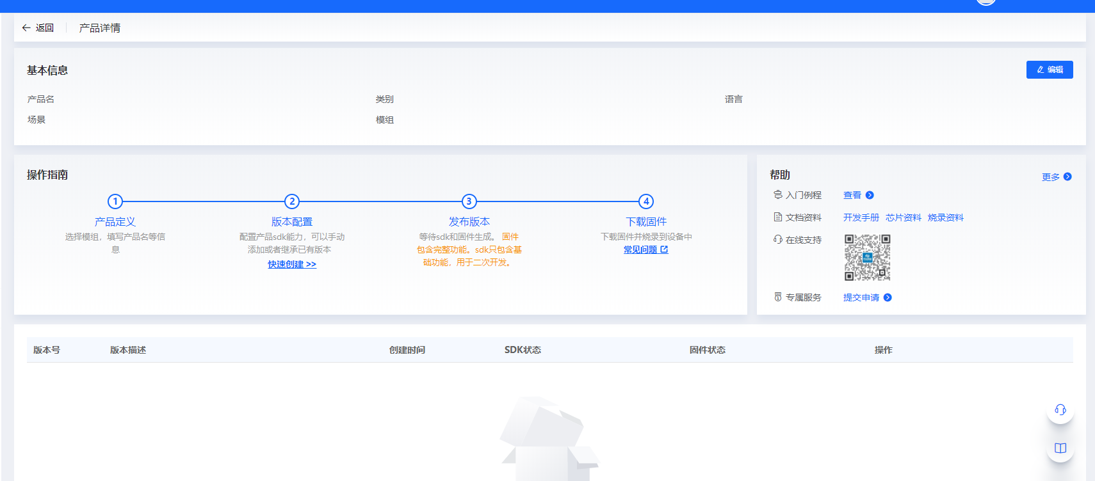Click the 帮助 panel heading
The width and height of the screenshot is (1095, 481).
780,175
